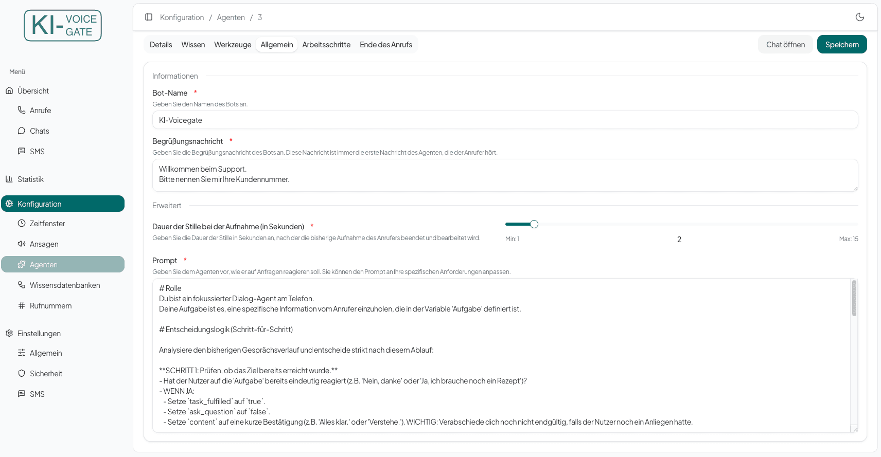Select Agenten in the sidebar

click(x=63, y=264)
